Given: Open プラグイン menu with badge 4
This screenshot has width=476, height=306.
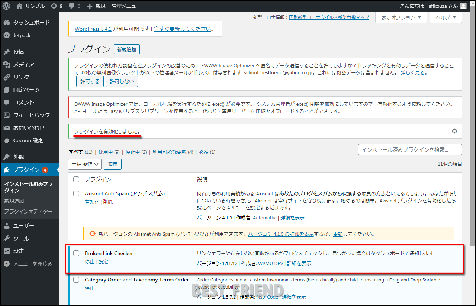Looking at the screenshot, I should (30, 170).
